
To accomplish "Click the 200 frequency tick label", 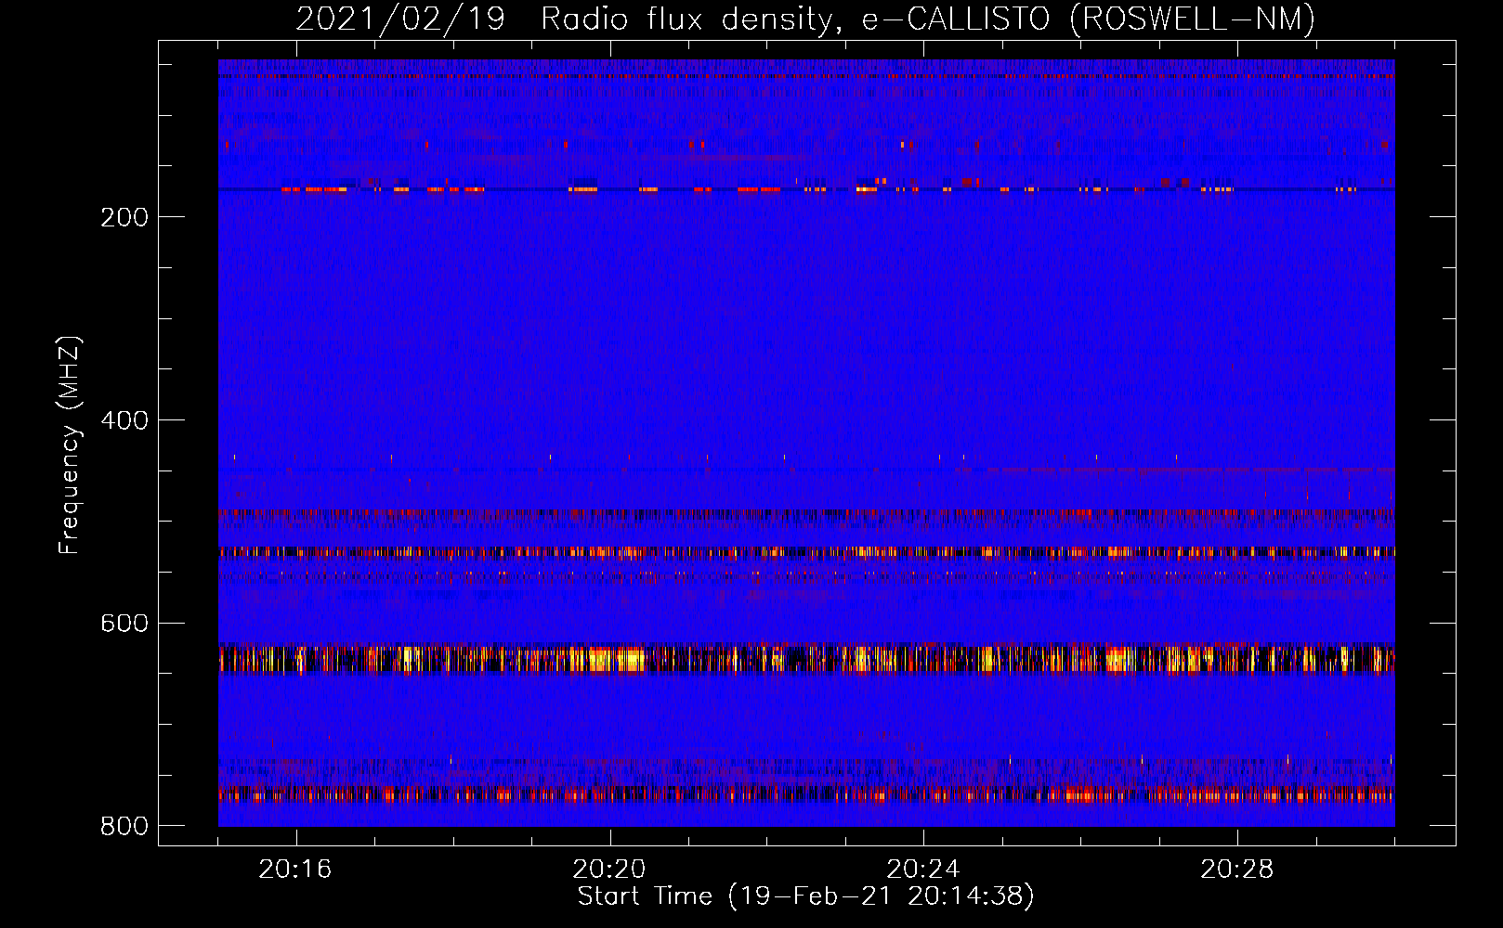I will tap(124, 217).
